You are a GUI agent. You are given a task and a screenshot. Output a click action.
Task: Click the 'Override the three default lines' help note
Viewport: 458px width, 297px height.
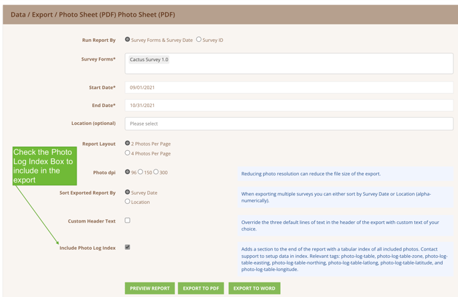point(345,226)
